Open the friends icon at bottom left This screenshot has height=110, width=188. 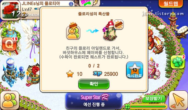coord(10,100)
